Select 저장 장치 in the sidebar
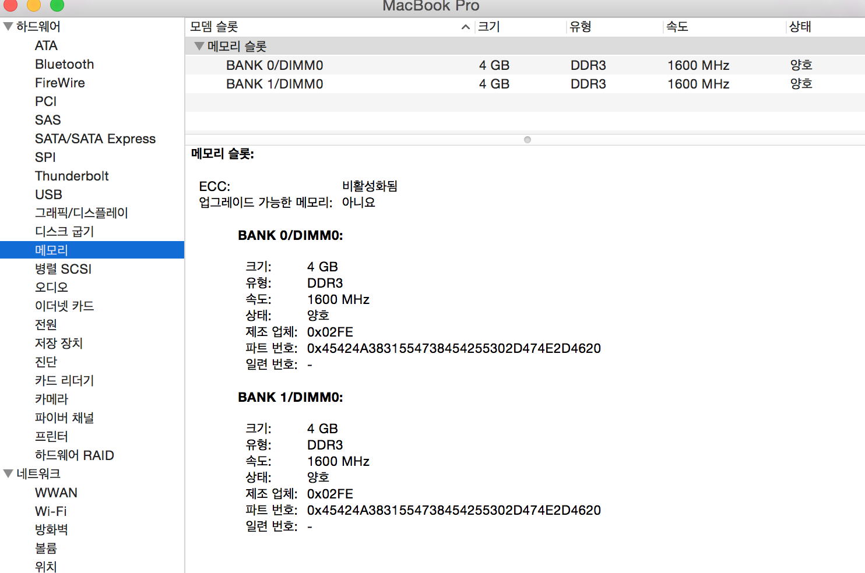Screen dimensions: 865x573 (x=59, y=344)
